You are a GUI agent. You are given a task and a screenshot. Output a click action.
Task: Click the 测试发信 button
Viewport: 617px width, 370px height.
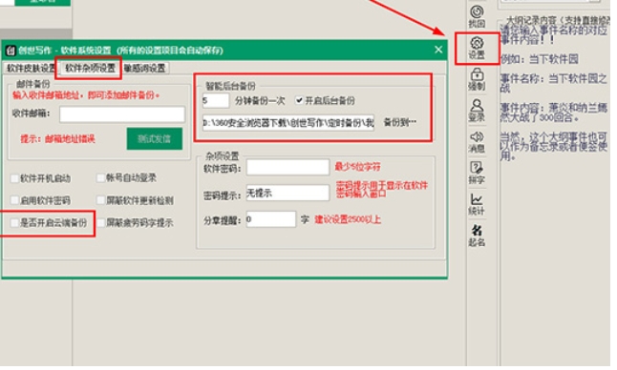click(x=156, y=139)
